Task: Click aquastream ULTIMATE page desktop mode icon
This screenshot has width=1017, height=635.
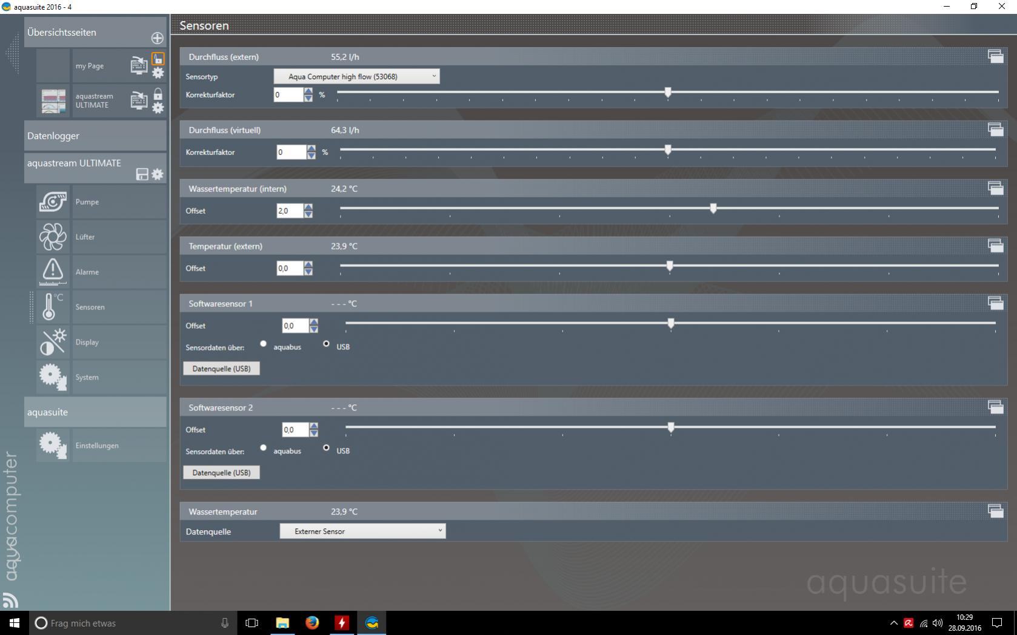Action: point(139,100)
